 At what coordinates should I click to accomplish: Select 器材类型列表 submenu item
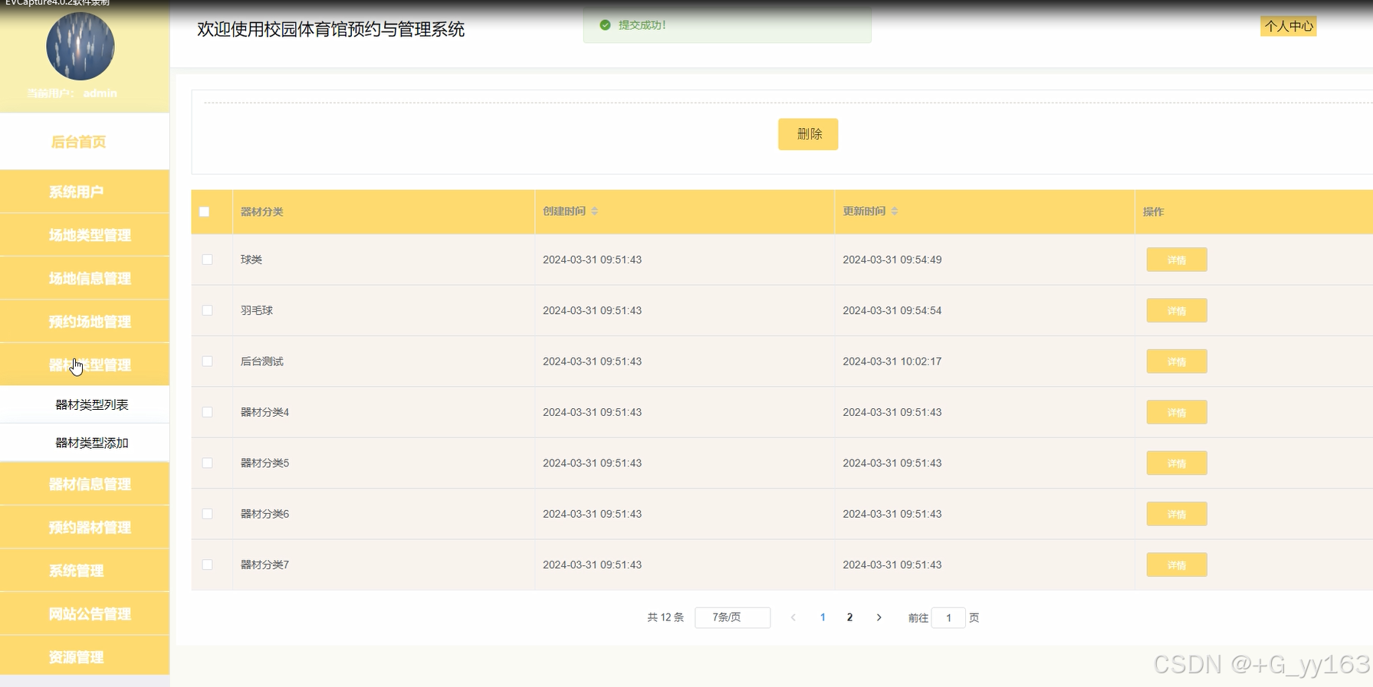84,404
